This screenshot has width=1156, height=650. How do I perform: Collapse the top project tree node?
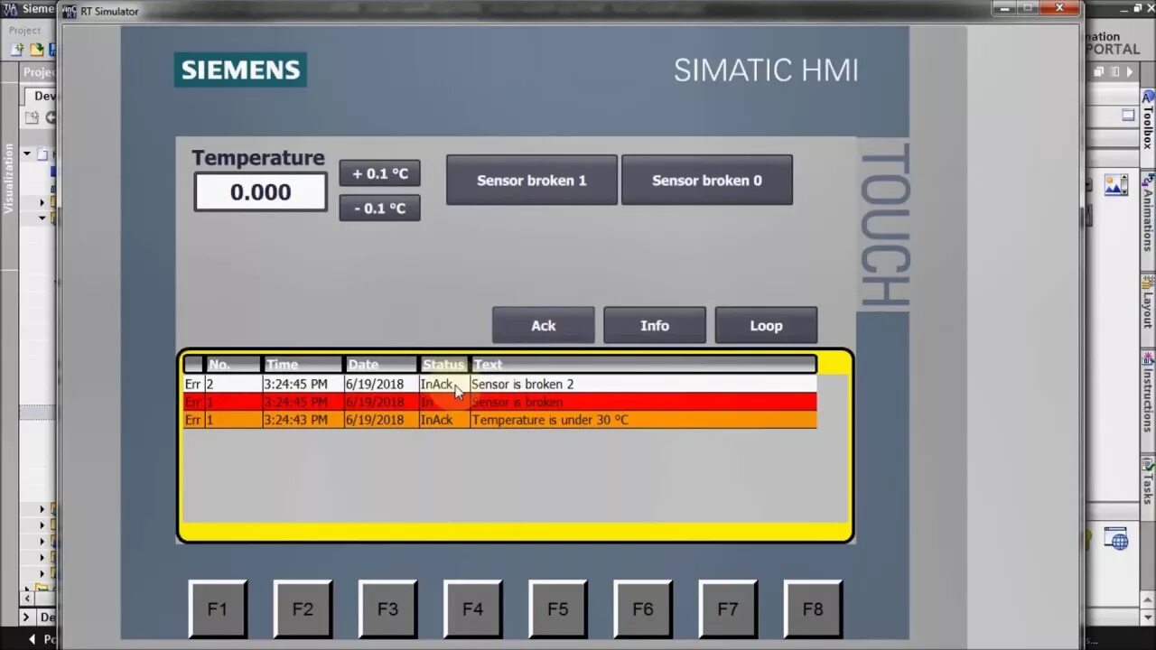pyautogui.click(x=27, y=154)
